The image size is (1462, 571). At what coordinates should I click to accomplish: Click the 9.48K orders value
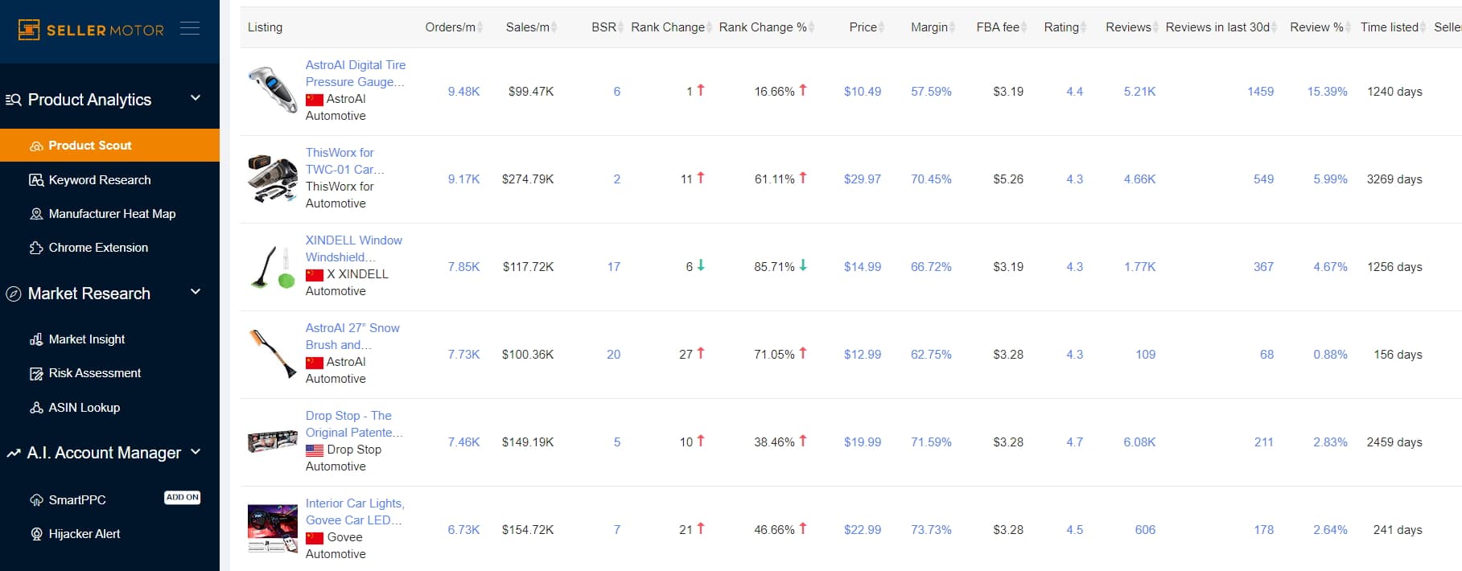(x=463, y=92)
